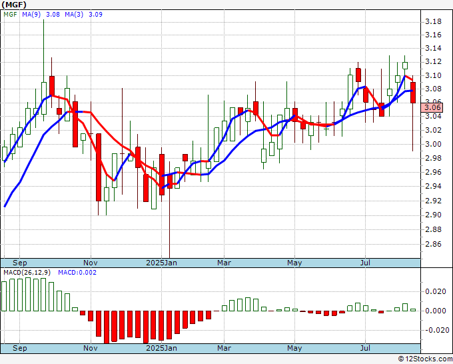
Task: Click the tall red candle after November
Action: pos(99,167)
